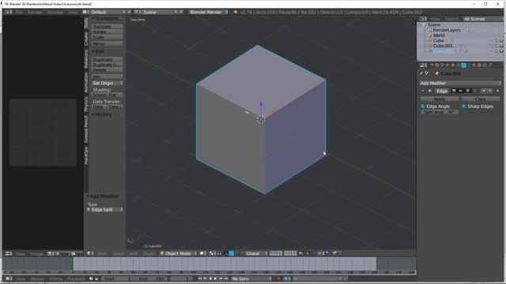Toggle modifier viewport display icon
506x284 pixels.
461,92
